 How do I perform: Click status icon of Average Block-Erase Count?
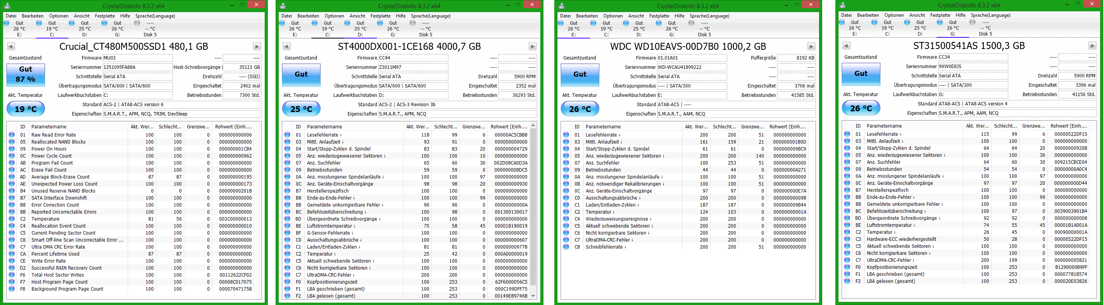coord(12,177)
